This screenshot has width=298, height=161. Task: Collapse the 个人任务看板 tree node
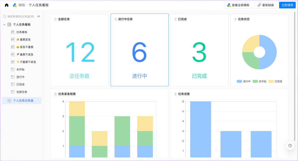(x=4, y=25)
